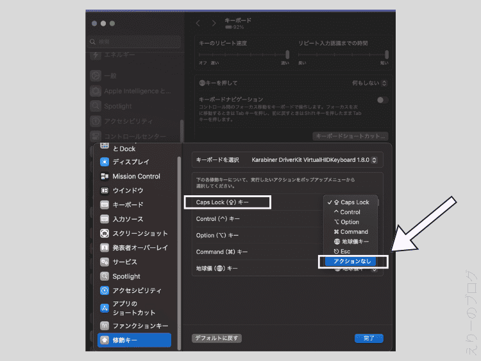Viewport: 481px width, 361px height.
Task: Select the スクリーンショット icon in sidebar
Action: (105, 233)
